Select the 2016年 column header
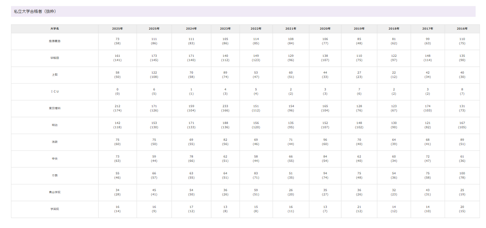Image resolution: width=486 pixels, height=228 pixels. tap(462, 29)
